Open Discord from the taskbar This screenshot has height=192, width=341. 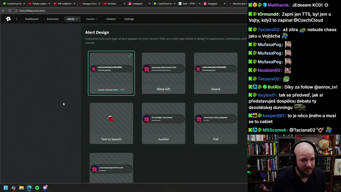(45, 188)
